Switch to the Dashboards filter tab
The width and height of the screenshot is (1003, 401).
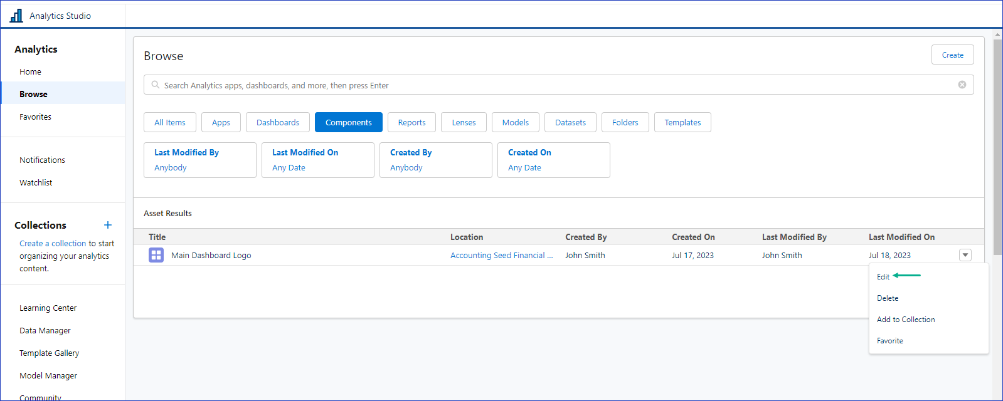(x=277, y=122)
